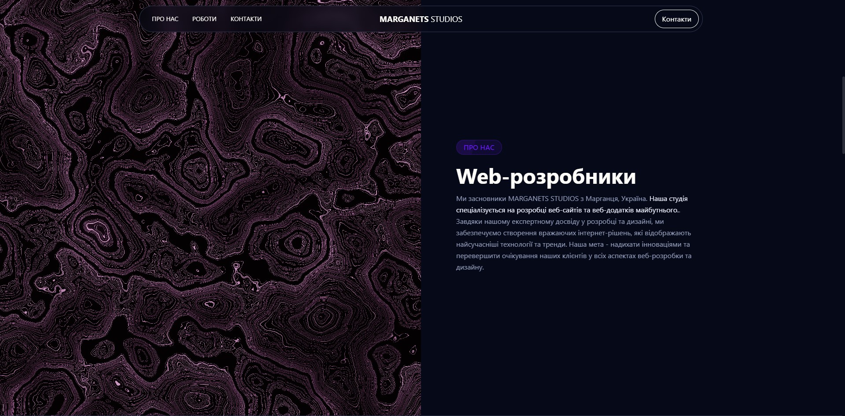
Task: Click the text "Ми засновники MARGANETS STUDIOS"
Action: pyautogui.click(x=517, y=199)
